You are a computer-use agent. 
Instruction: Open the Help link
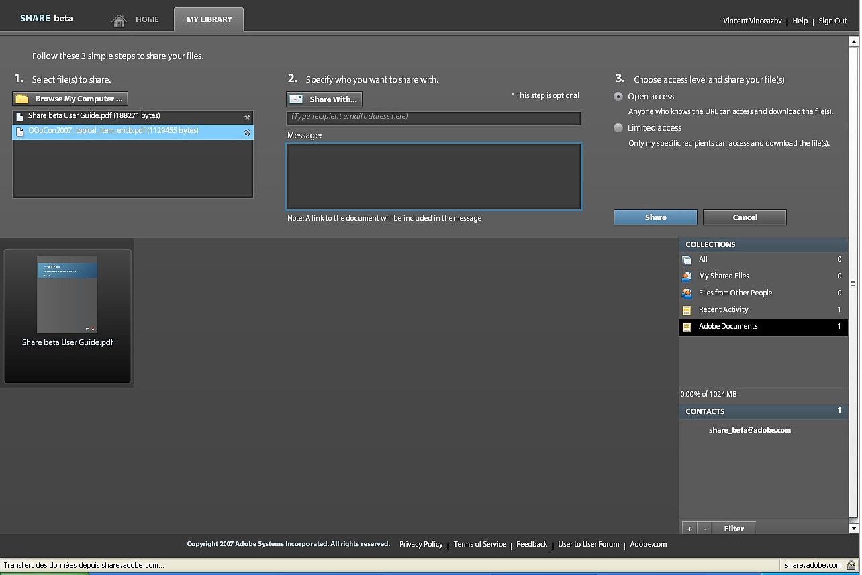pos(800,21)
